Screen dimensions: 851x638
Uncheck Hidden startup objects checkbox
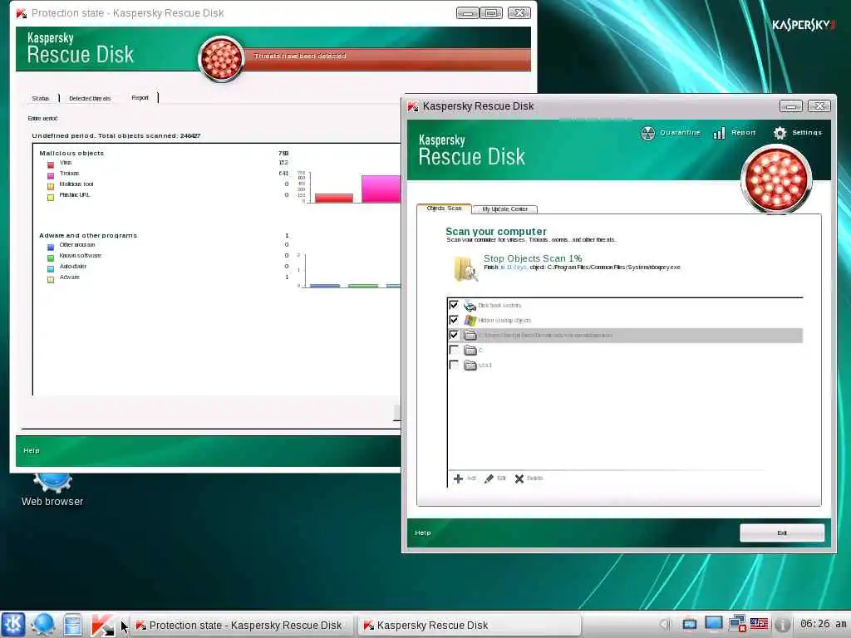click(454, 320)
